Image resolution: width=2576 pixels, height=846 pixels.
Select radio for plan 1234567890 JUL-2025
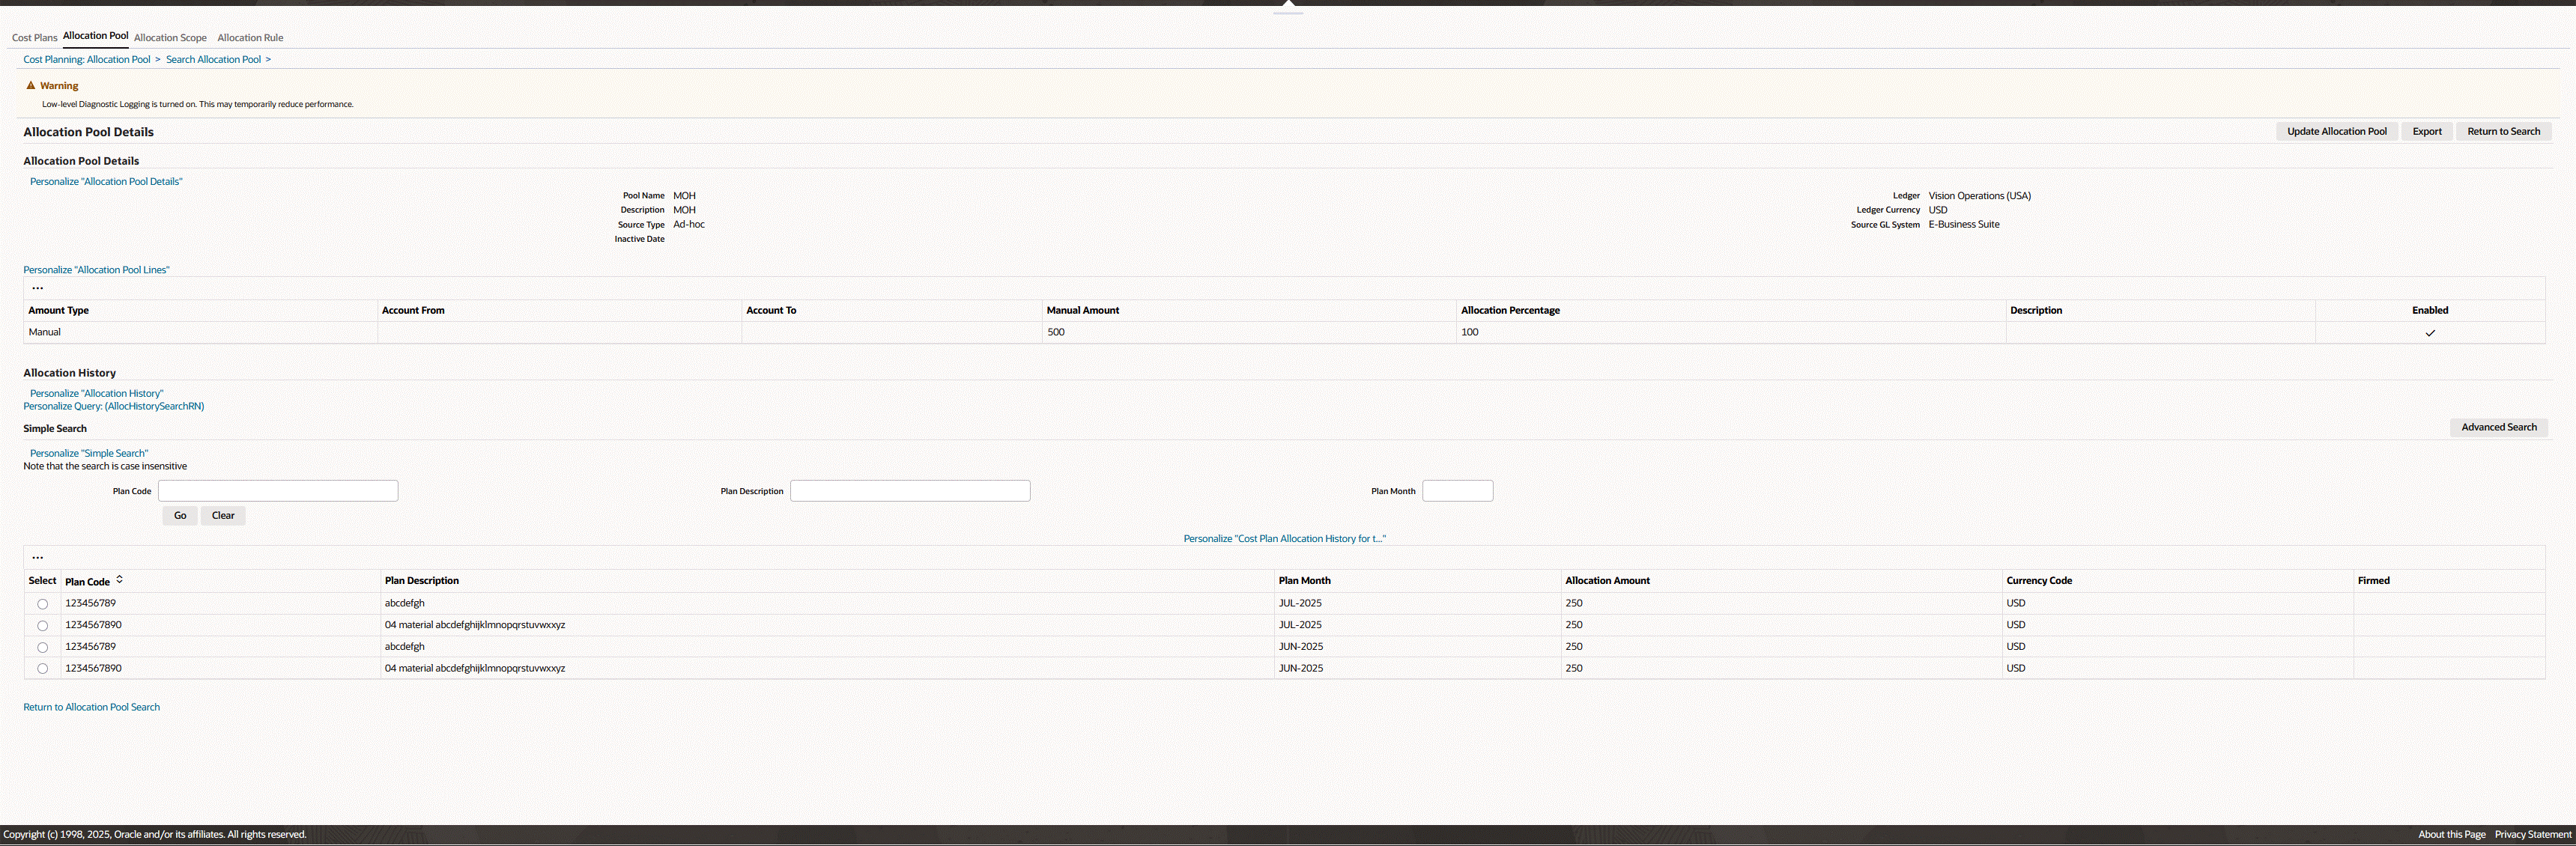point(42,626)
